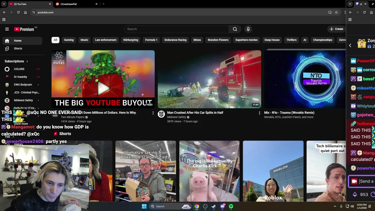Viewport: 375px width, 211px height.
Task: Click the search magnifier button on YouTube
Action: tap(235, 29)
